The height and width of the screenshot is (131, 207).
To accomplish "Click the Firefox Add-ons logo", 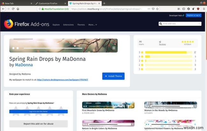I will pyautogui.click(x=26, y=24).
